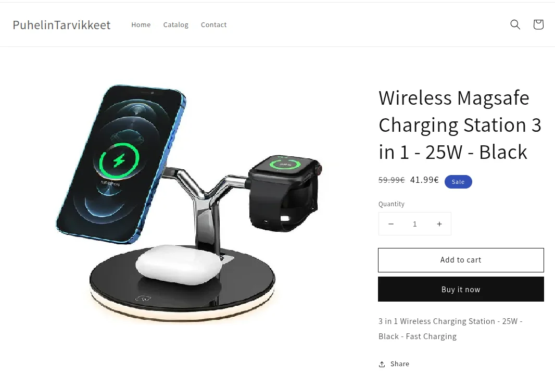Go to the Home menu item

coord(141,25)
